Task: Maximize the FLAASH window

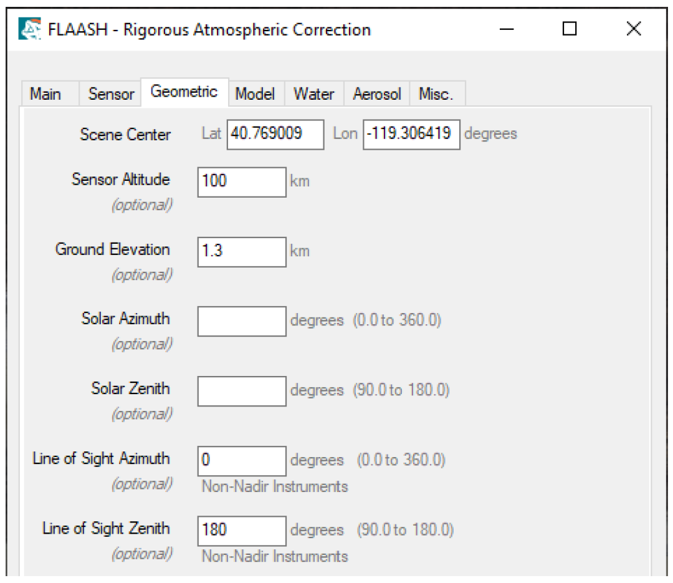Action: 569,29
